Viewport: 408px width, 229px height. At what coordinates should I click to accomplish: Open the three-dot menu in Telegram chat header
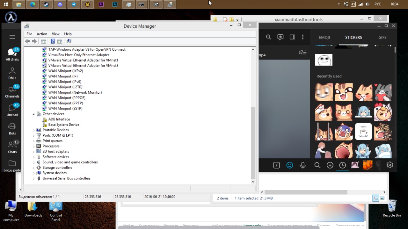click(x=303, y=37)
